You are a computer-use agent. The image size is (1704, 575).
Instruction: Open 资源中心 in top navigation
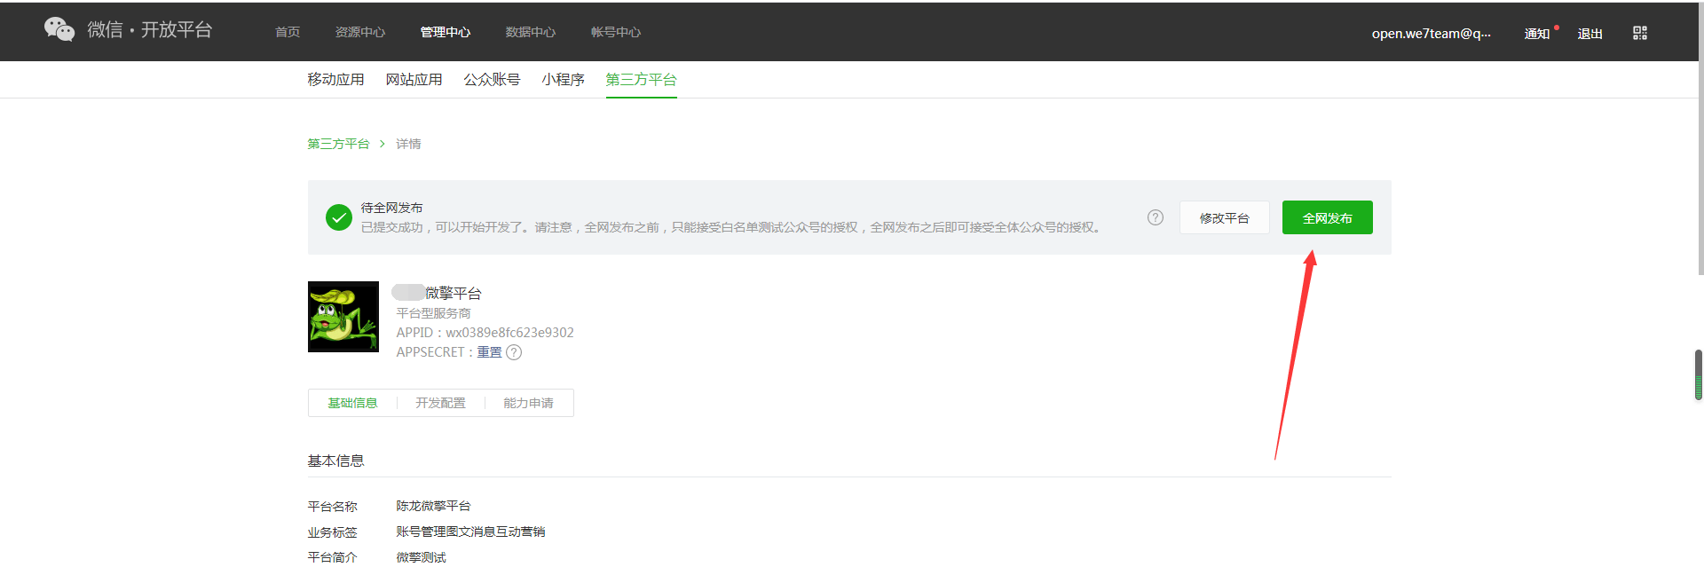[x=360, y=32]
